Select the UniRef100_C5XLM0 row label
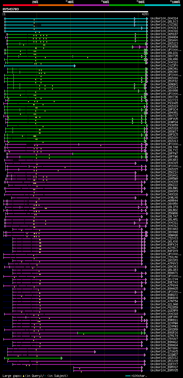Viewport: 183px width, 378px height. [x=164, y=257]
